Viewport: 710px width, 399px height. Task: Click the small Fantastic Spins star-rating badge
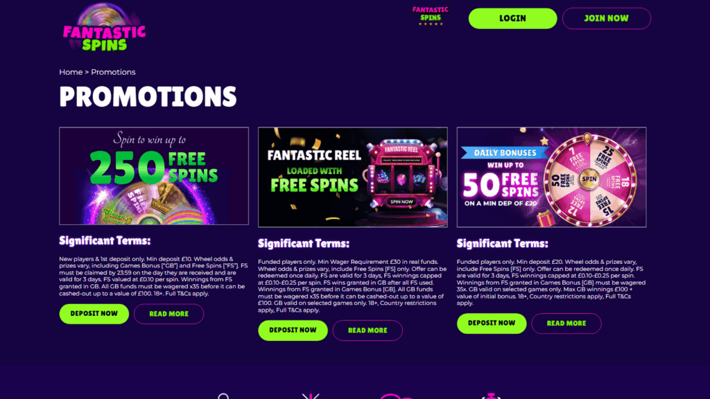coord(430,16)
